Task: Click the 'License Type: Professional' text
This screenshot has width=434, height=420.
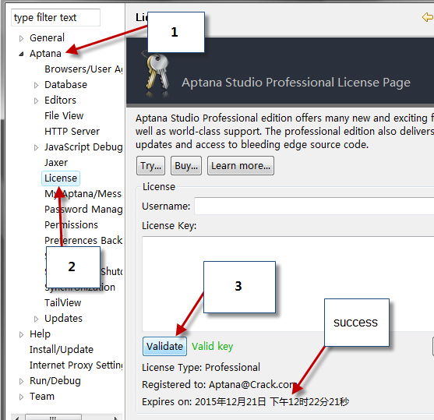Action: 201,367
